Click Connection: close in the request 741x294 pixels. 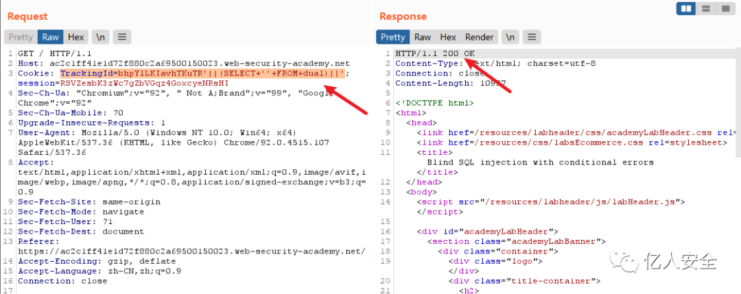pos(62,281)
